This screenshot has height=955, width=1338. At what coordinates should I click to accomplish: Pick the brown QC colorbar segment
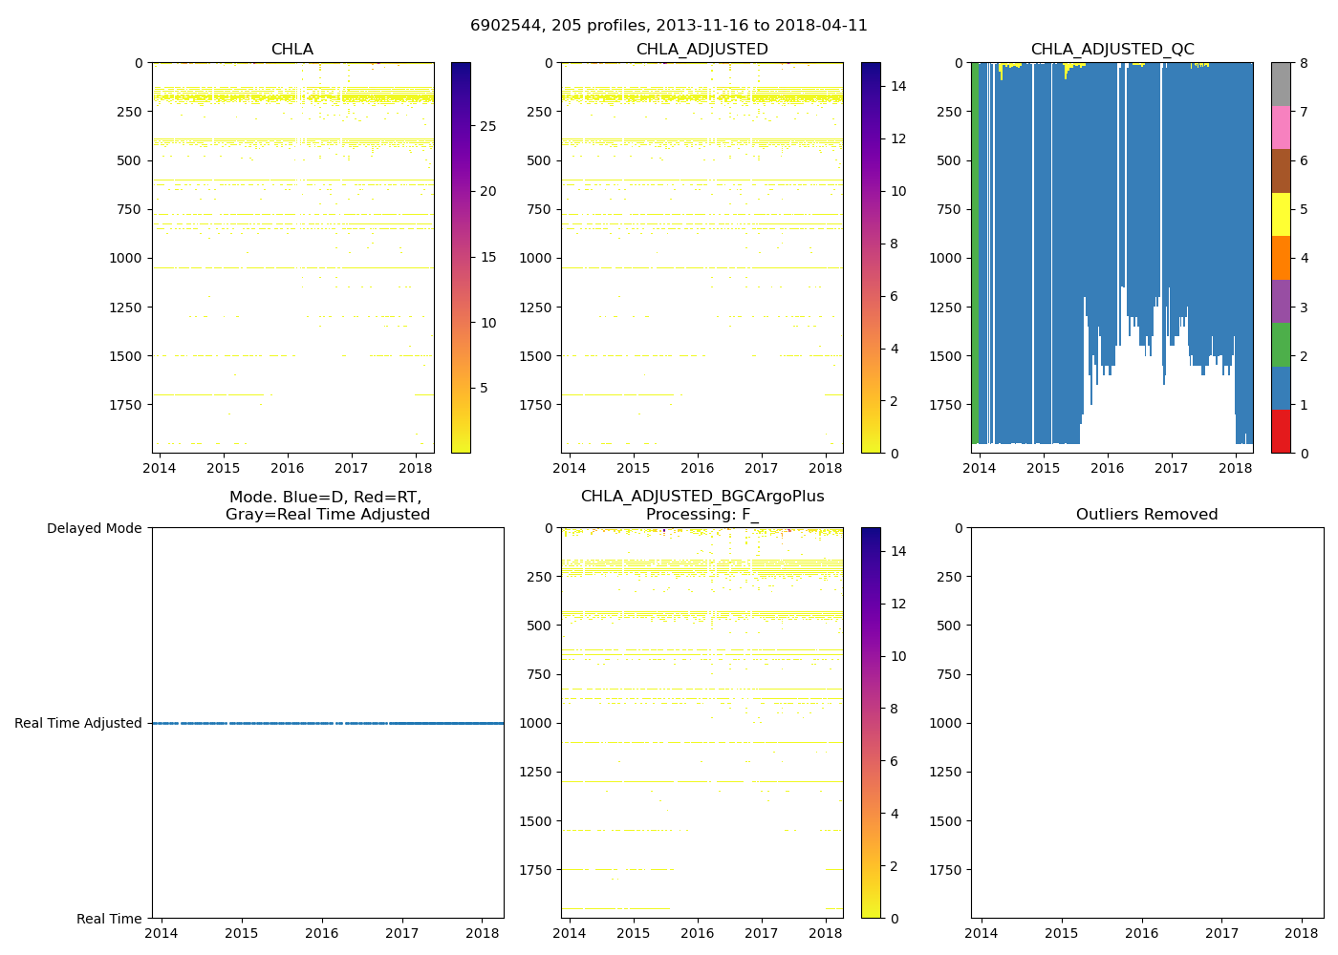tap(1281, 170)
